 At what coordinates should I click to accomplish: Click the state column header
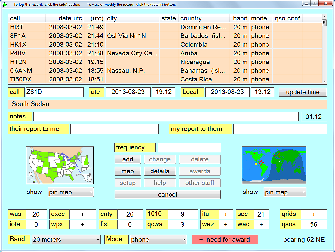point(169,18)
